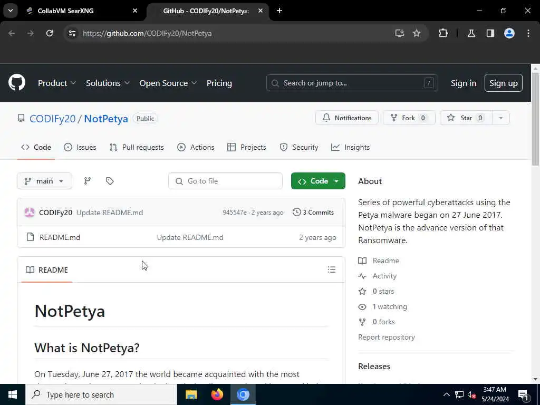The width and height of the screenshot is (540, 405).
Task: View the Insights tab
Action: 350,148
